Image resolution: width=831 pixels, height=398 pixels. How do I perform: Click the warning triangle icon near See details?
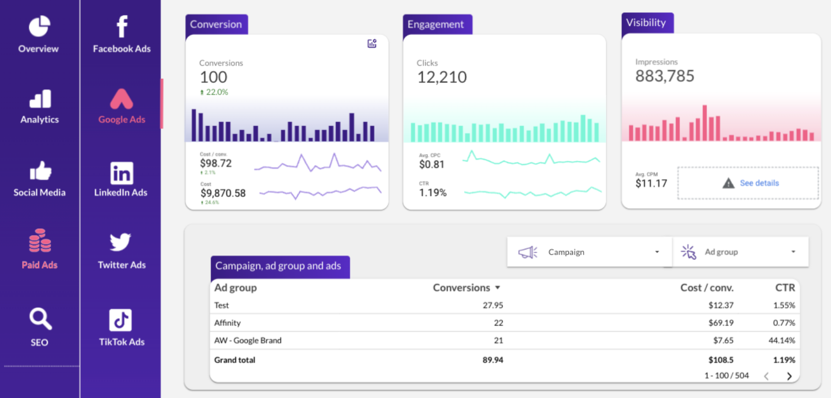(x=728, y=183)
